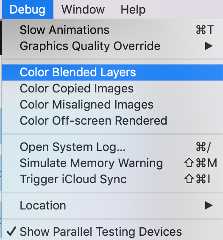
Task: Click the ⌘T shortcut beside Slow Animations
Action: (205, 30)
